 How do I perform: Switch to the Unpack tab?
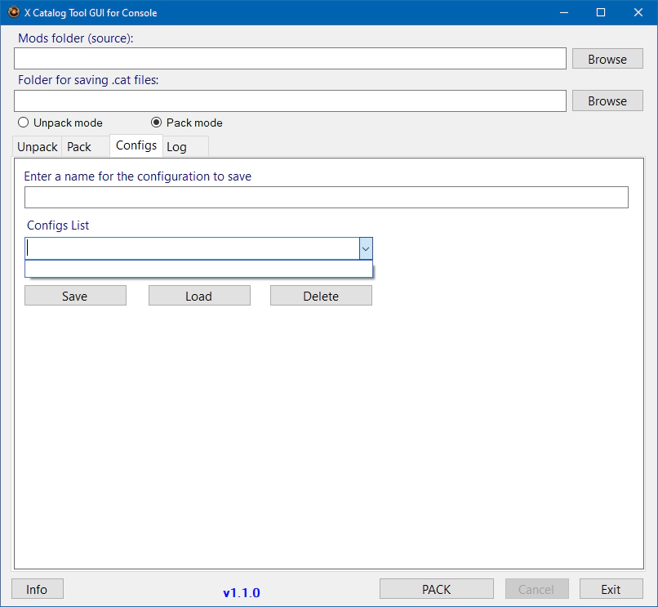pos(38,147)
